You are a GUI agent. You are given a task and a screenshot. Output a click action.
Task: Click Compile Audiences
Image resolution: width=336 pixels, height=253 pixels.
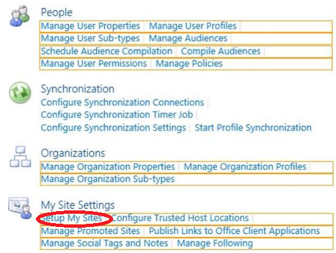click(x=221, y=51)
